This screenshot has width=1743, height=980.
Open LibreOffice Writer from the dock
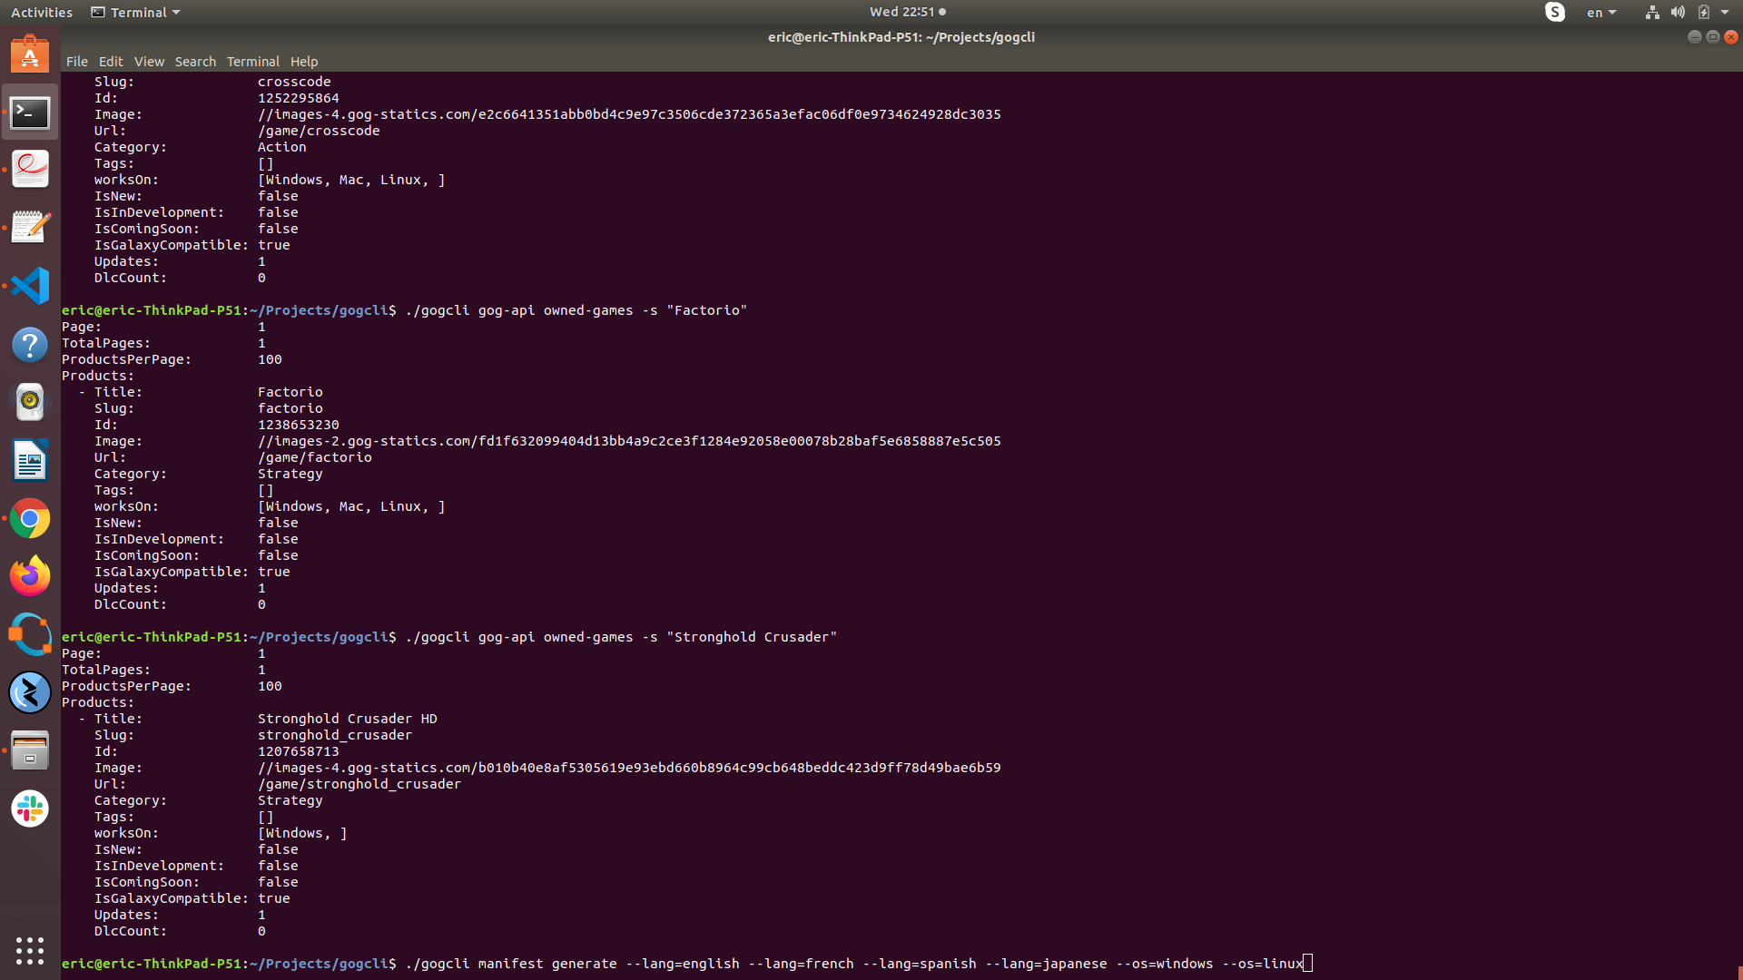(30, 461)
